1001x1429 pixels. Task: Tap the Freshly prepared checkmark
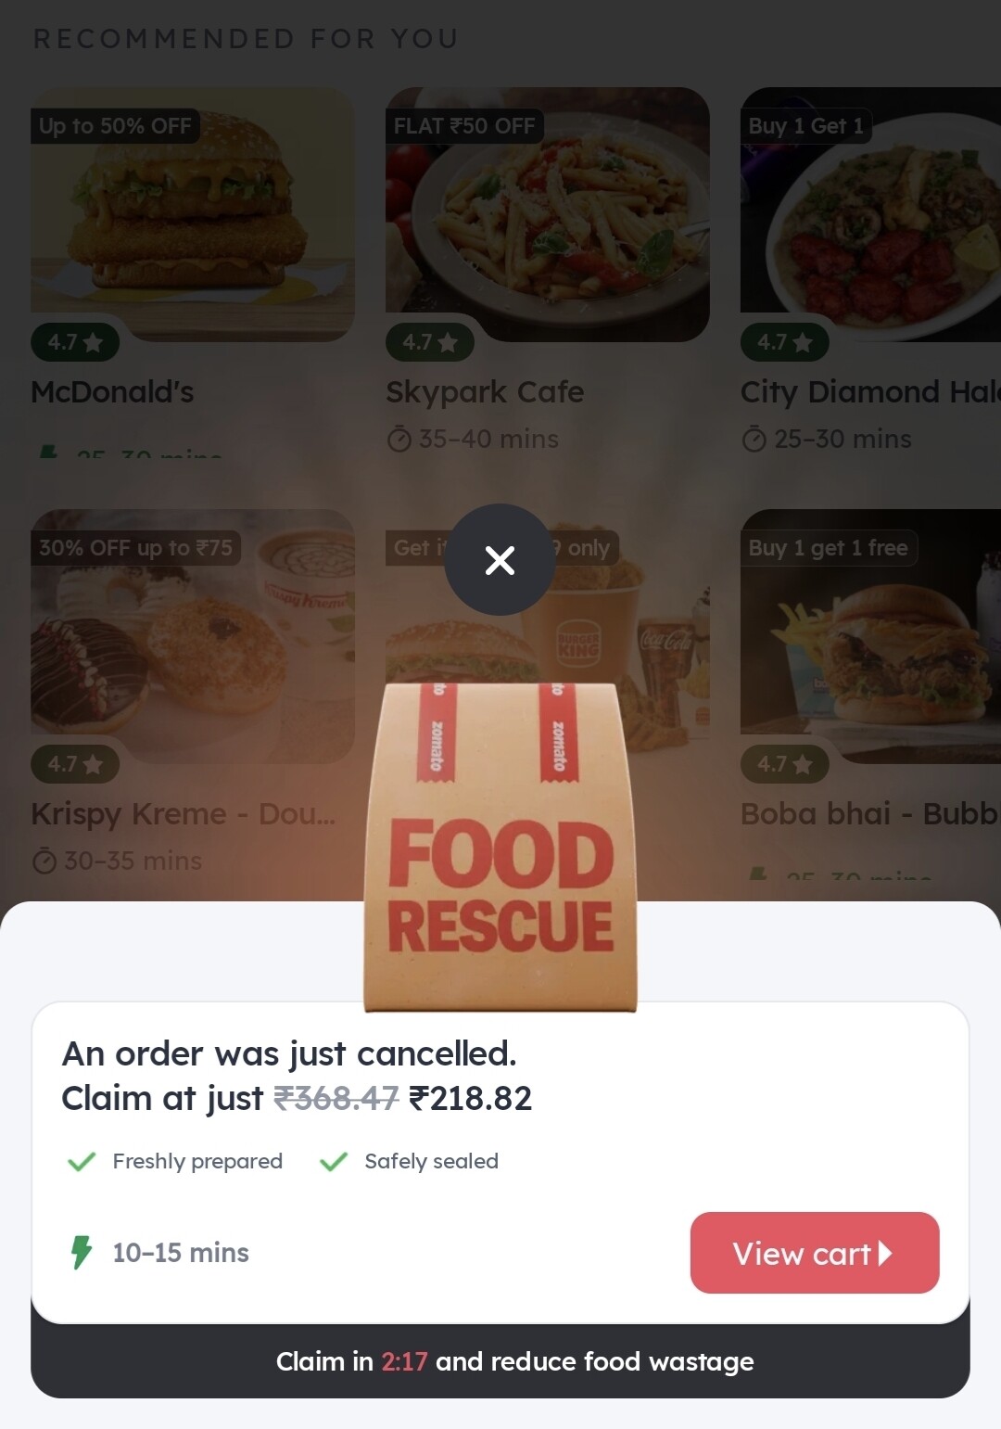[x=82, y=1161]
